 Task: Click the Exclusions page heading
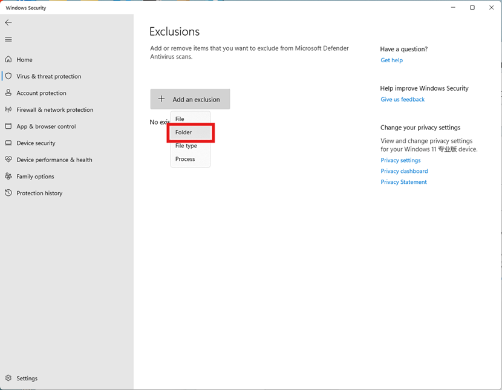(174, 31)
